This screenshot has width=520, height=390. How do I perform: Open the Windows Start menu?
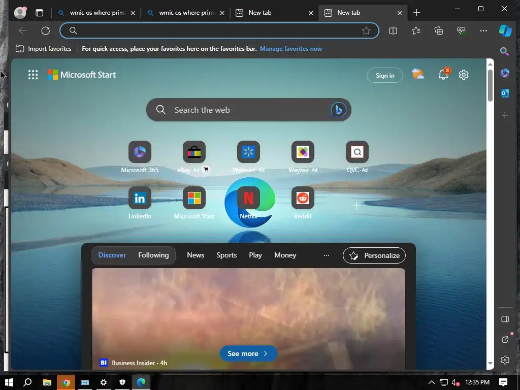tap(9, 382)
